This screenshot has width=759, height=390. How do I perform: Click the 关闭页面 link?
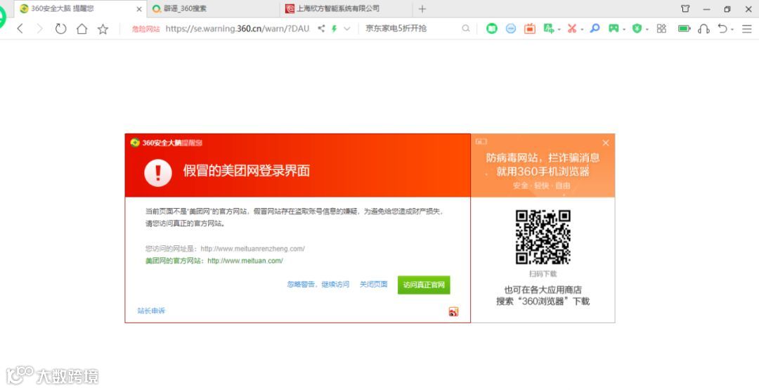point(374,285)
